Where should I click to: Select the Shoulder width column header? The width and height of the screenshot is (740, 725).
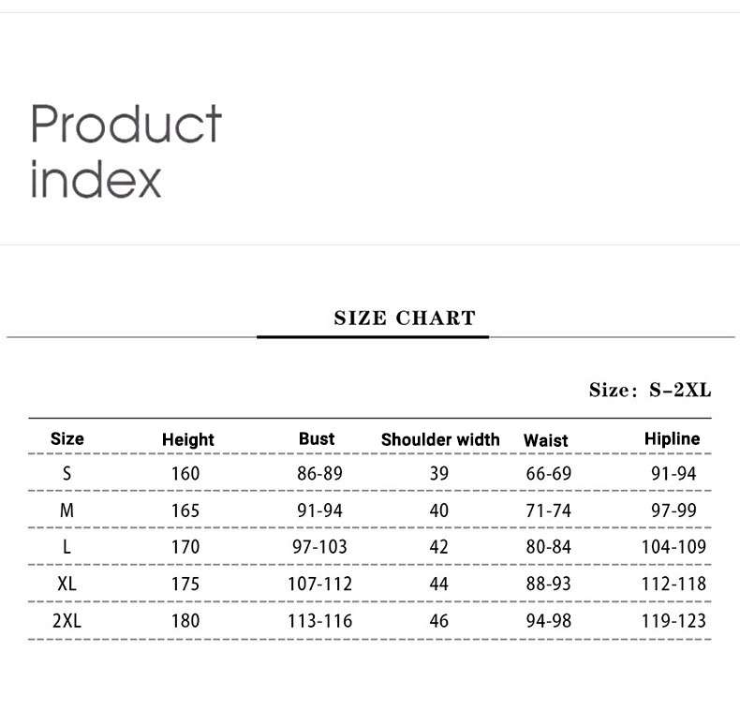(440, 439)
